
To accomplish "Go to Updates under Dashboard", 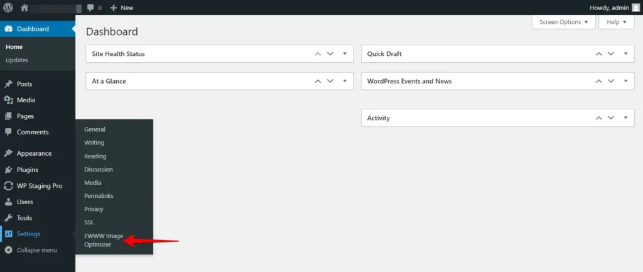I will 17,60.
